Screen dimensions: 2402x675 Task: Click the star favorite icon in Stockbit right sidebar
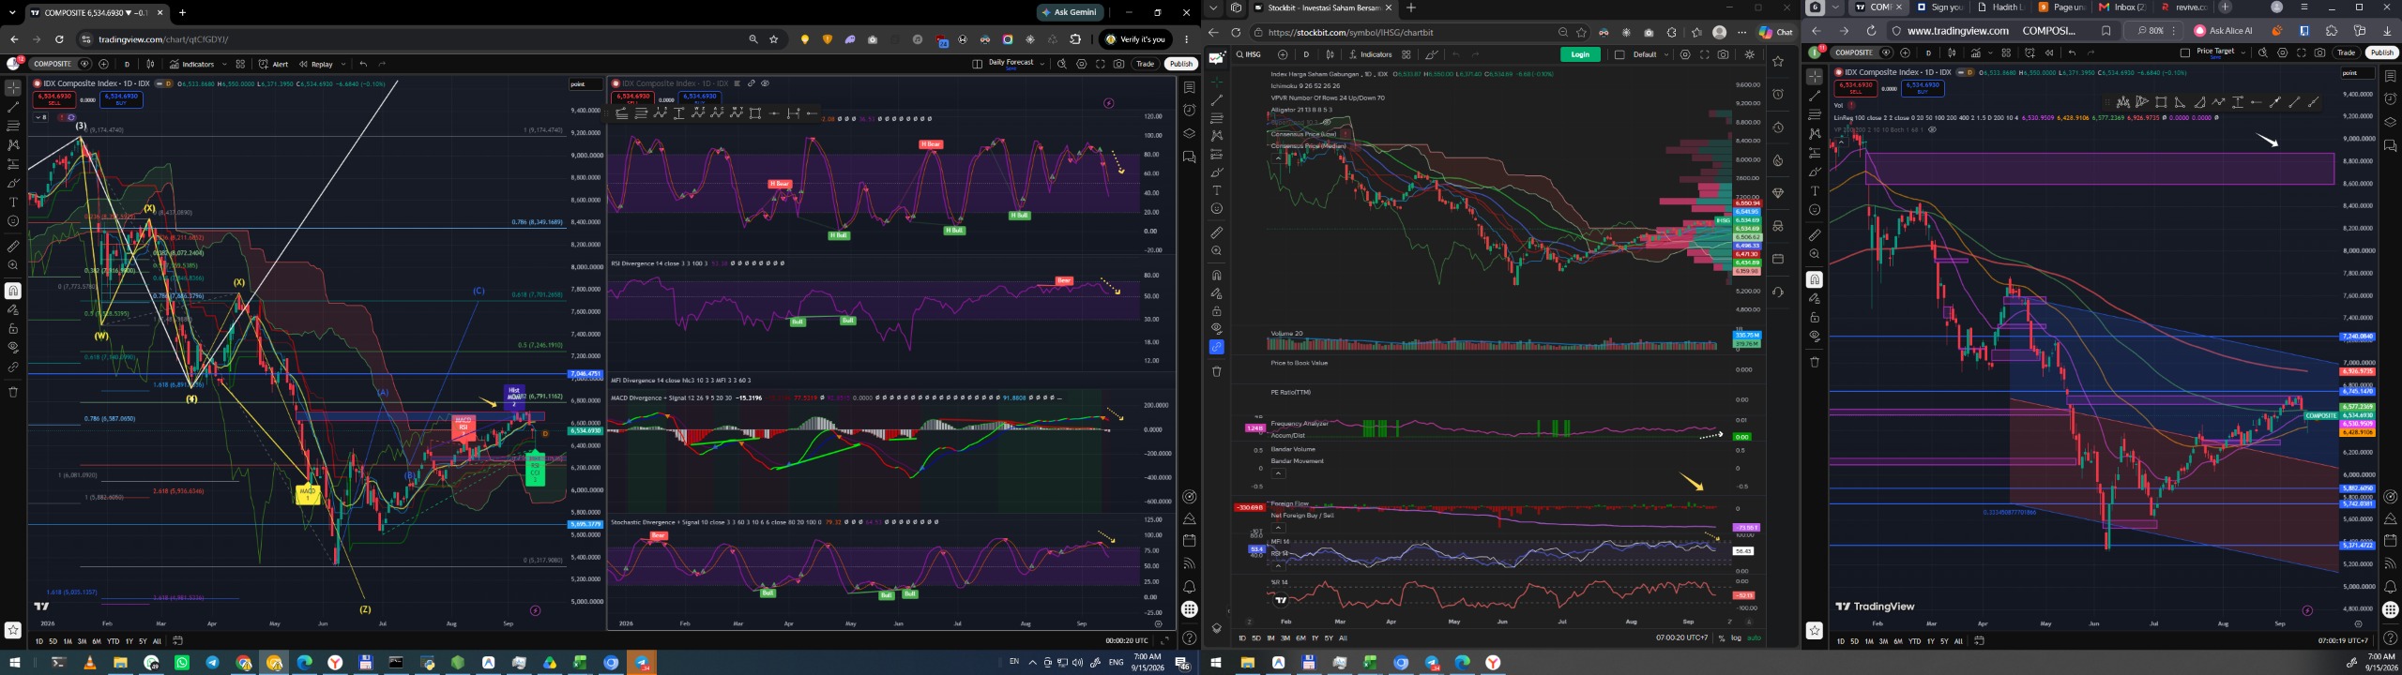1778,62
